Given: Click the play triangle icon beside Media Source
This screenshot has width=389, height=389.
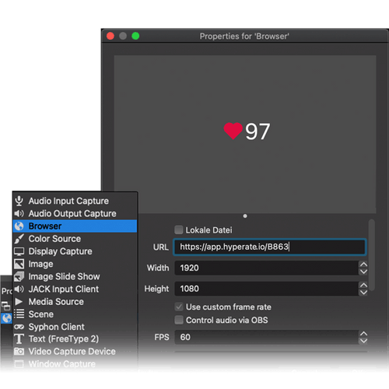Looking at the screenshot, I should 19,302.
